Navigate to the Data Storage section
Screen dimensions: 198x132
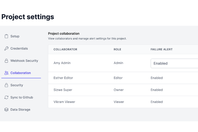pos(20,110)
